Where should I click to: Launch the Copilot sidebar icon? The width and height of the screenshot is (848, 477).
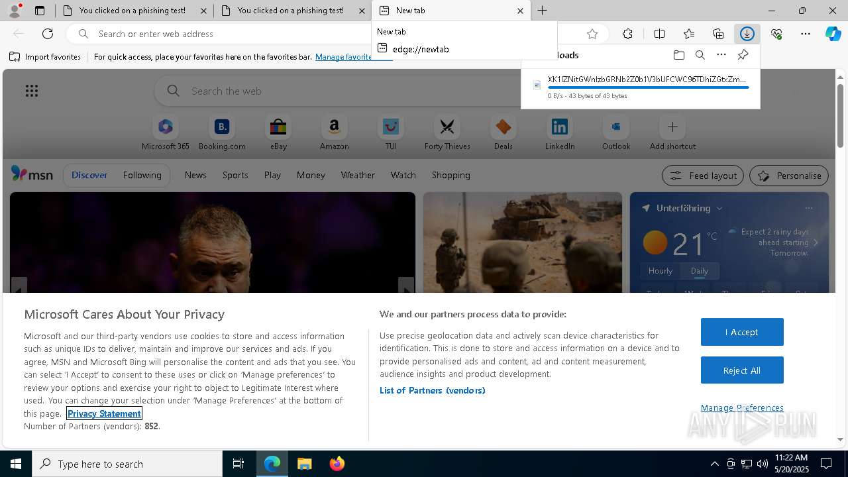tap(833, 34)
